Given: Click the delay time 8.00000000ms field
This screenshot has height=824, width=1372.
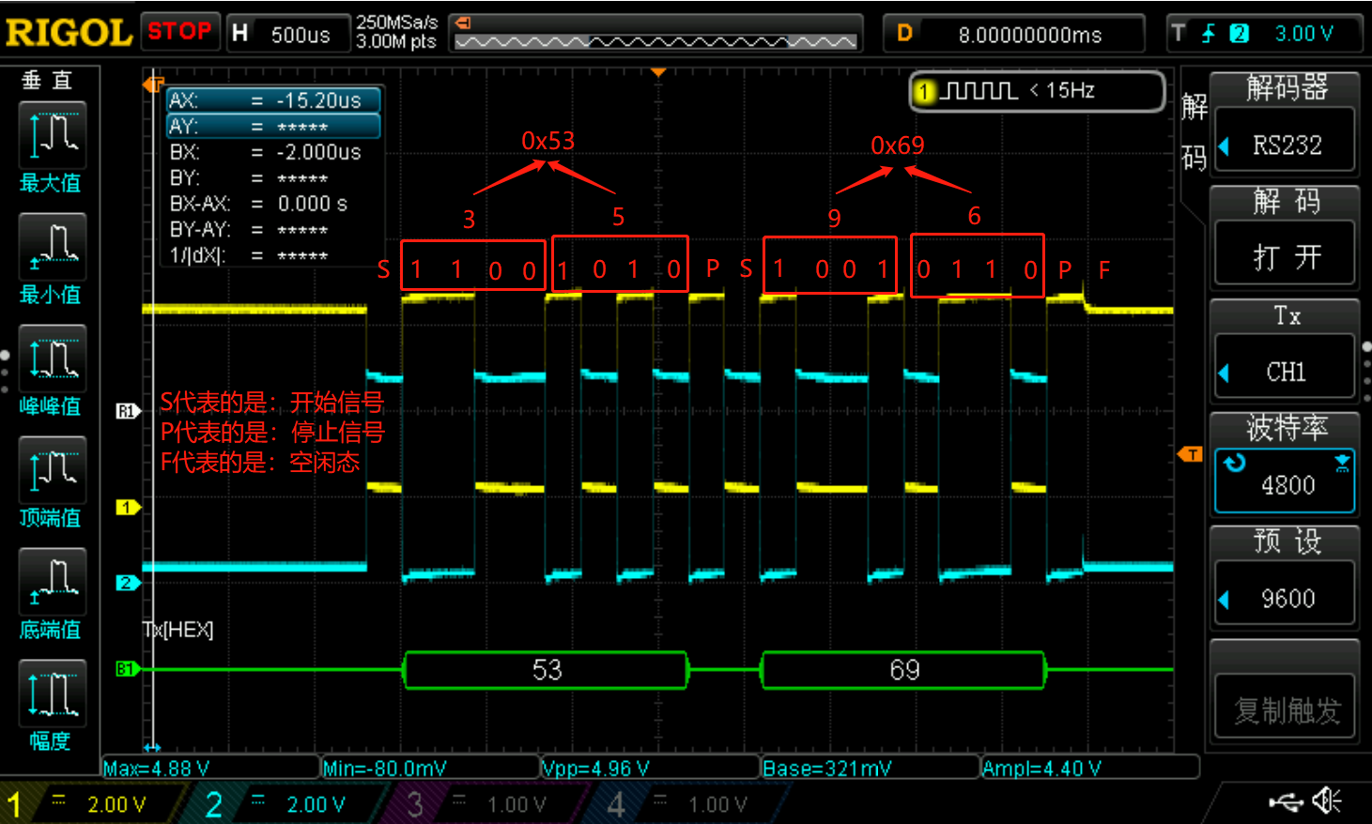Looking at the screenshot, I should pos(1014,35).
